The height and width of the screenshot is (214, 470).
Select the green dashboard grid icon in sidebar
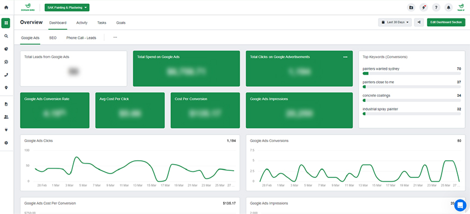[6, 23]
